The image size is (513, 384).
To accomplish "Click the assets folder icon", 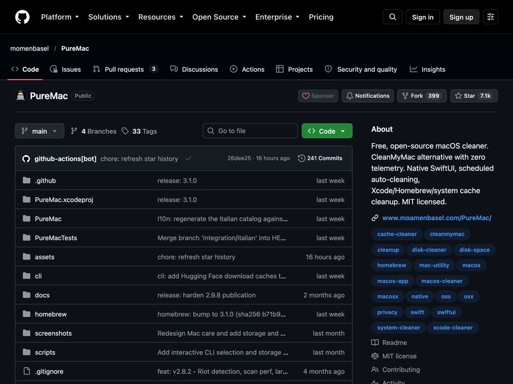I will pos(26,257).
